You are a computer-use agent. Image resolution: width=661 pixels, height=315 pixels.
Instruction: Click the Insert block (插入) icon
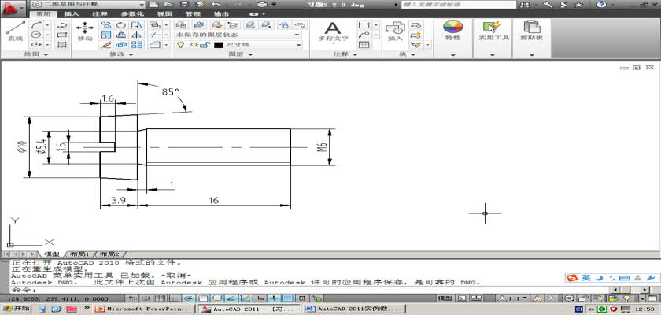(x=395, y=31)
